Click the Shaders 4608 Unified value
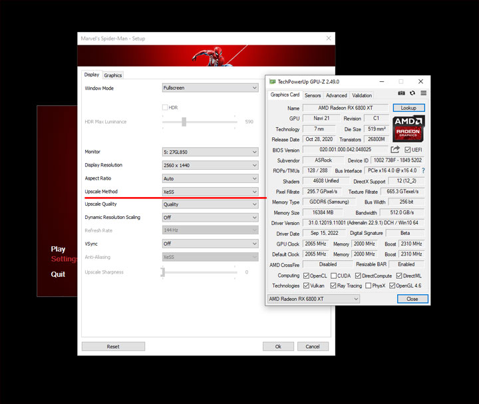This screenshot has width=479, height=404. 326,180
